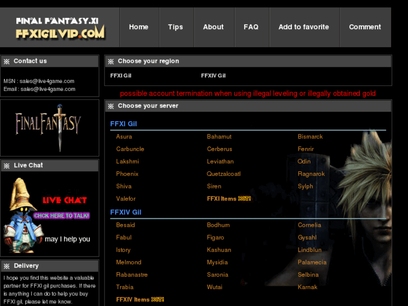Choose the Bahamut server
This screenshot has width=408, height=306.
tap(219, 137)
